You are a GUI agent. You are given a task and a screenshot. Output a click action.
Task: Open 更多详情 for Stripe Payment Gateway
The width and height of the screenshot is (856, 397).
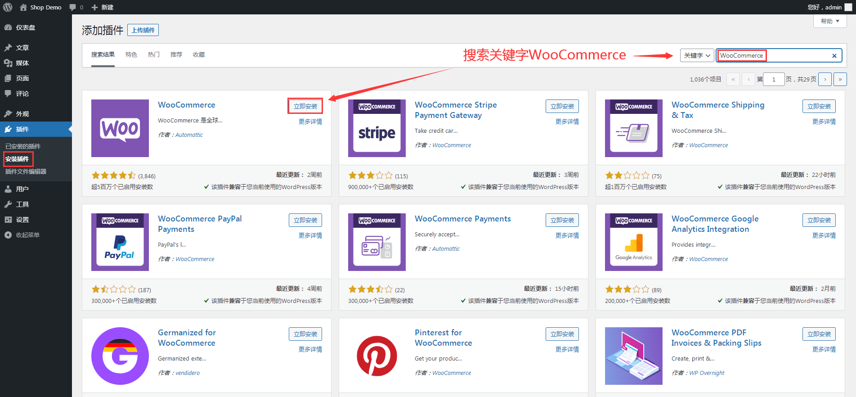[567, 122]
